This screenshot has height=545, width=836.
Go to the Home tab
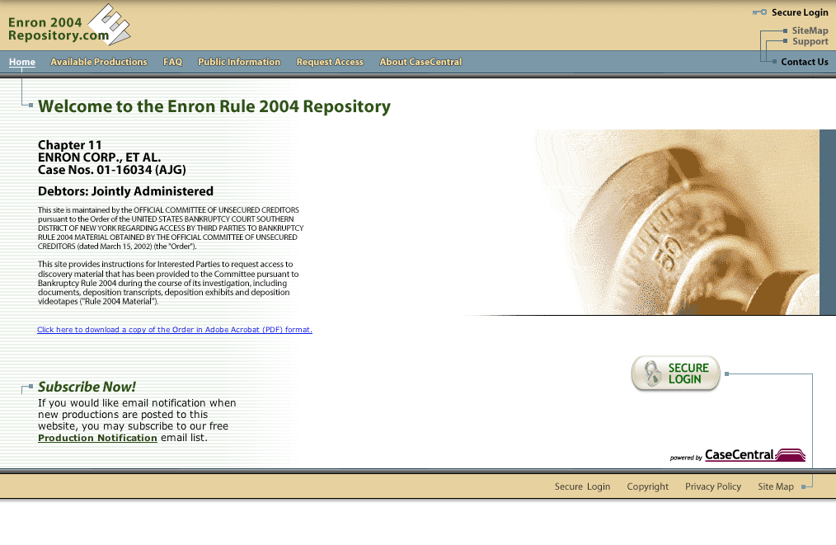coord(22,62)
